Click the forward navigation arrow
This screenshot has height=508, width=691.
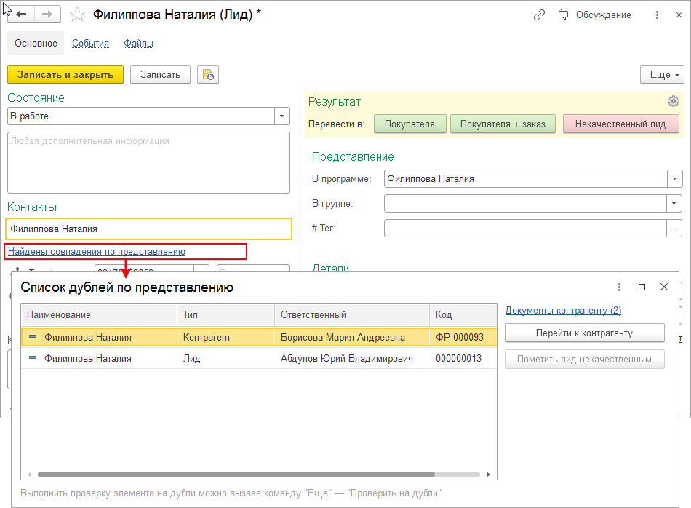(x=47, y=15)
